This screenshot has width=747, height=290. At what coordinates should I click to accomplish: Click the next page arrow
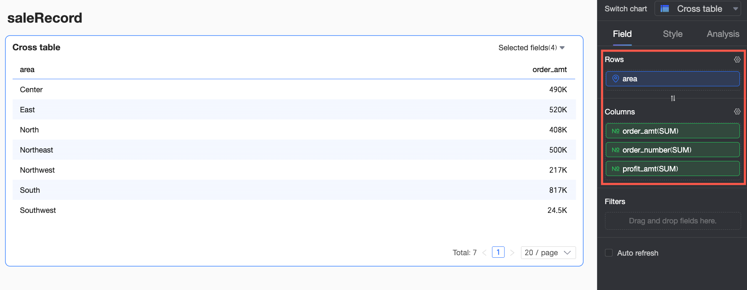tap(512, 253)
